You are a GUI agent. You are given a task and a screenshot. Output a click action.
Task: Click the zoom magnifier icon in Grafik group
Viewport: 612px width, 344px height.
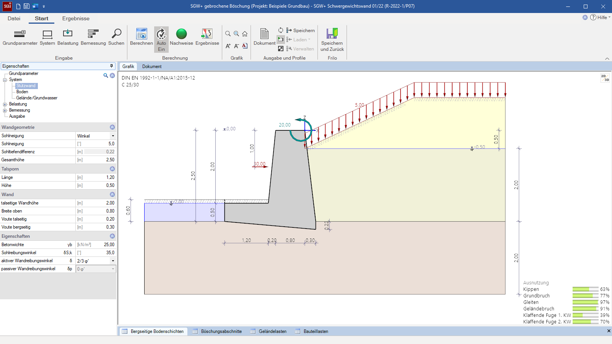click(228, 34)
